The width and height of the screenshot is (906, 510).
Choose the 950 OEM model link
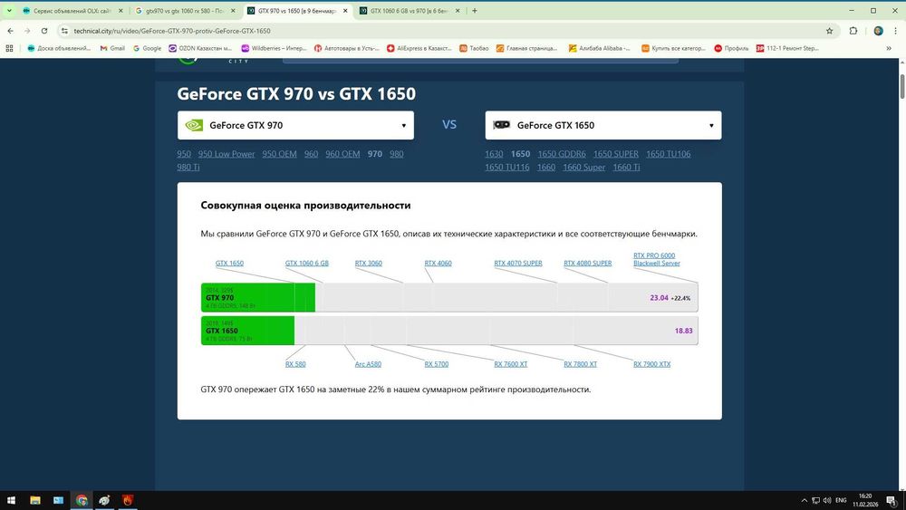(279, 154)
